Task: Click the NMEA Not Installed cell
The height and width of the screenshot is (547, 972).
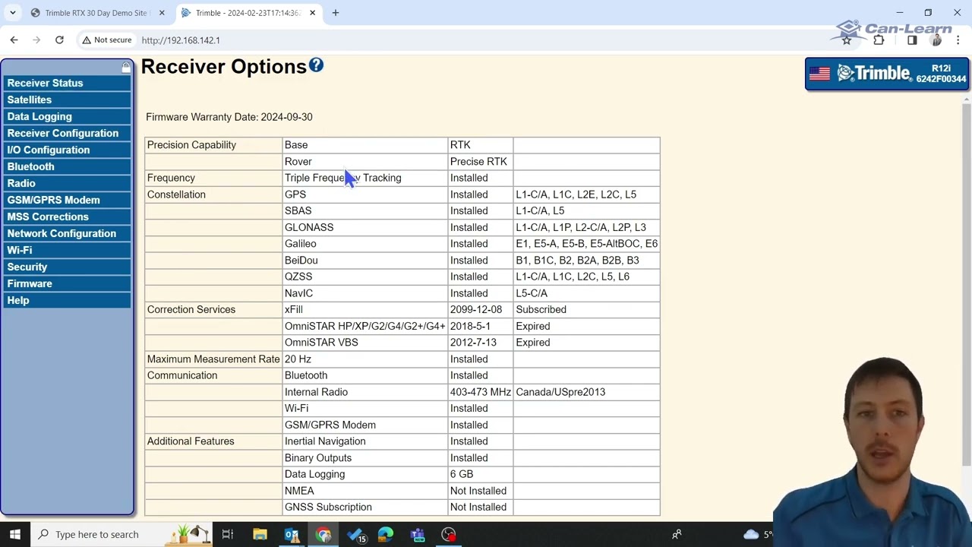Action: (480, 491)
